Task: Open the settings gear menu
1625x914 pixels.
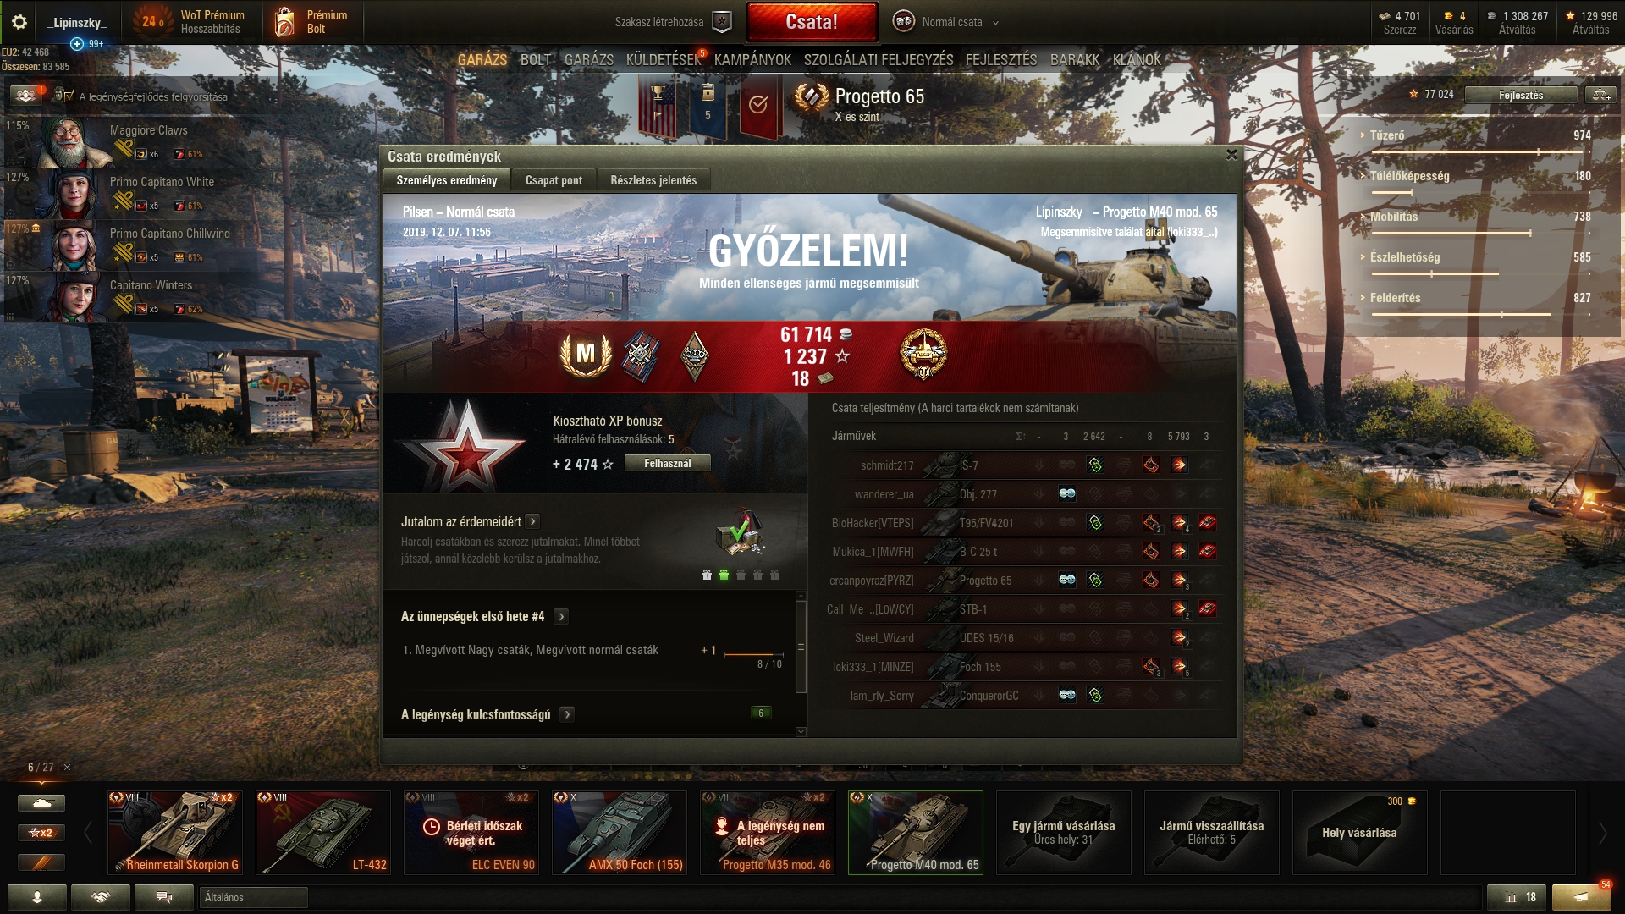Action: click(x=19, y=22)
